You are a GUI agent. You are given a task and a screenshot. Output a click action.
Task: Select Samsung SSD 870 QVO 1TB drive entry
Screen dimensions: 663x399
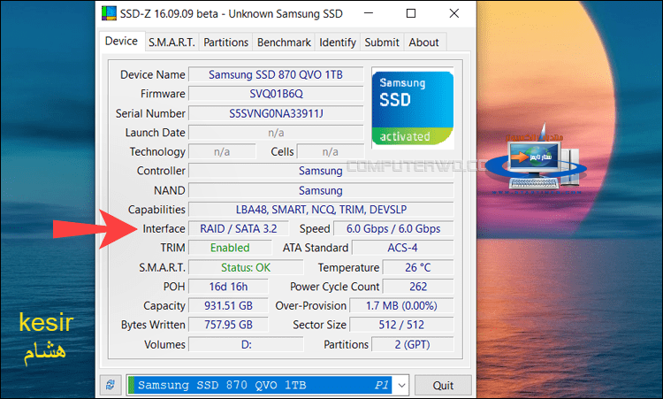pyautogui.click(x=261, y=385)
